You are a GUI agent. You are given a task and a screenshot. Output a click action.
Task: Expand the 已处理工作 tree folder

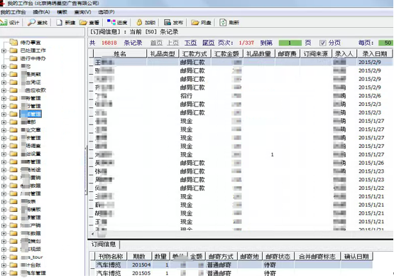[4, 50]
